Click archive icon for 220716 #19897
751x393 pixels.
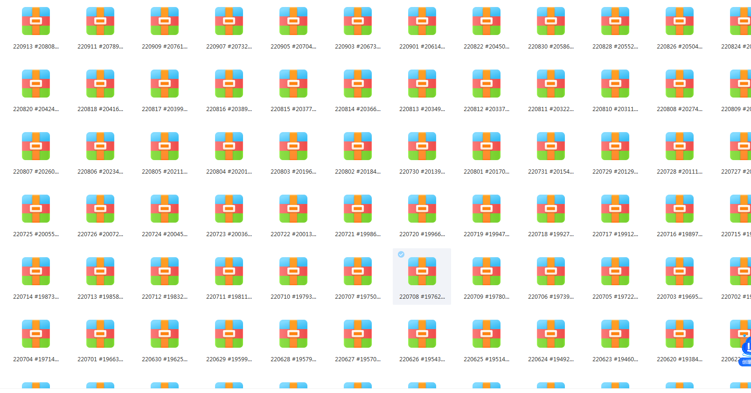point(680,209)
